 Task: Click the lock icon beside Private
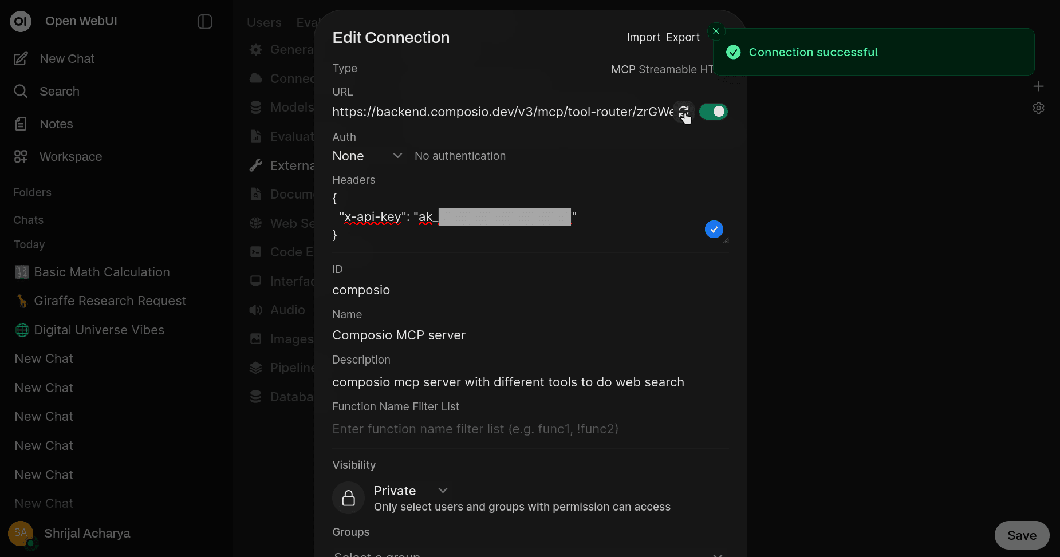[x=349, y=498]
